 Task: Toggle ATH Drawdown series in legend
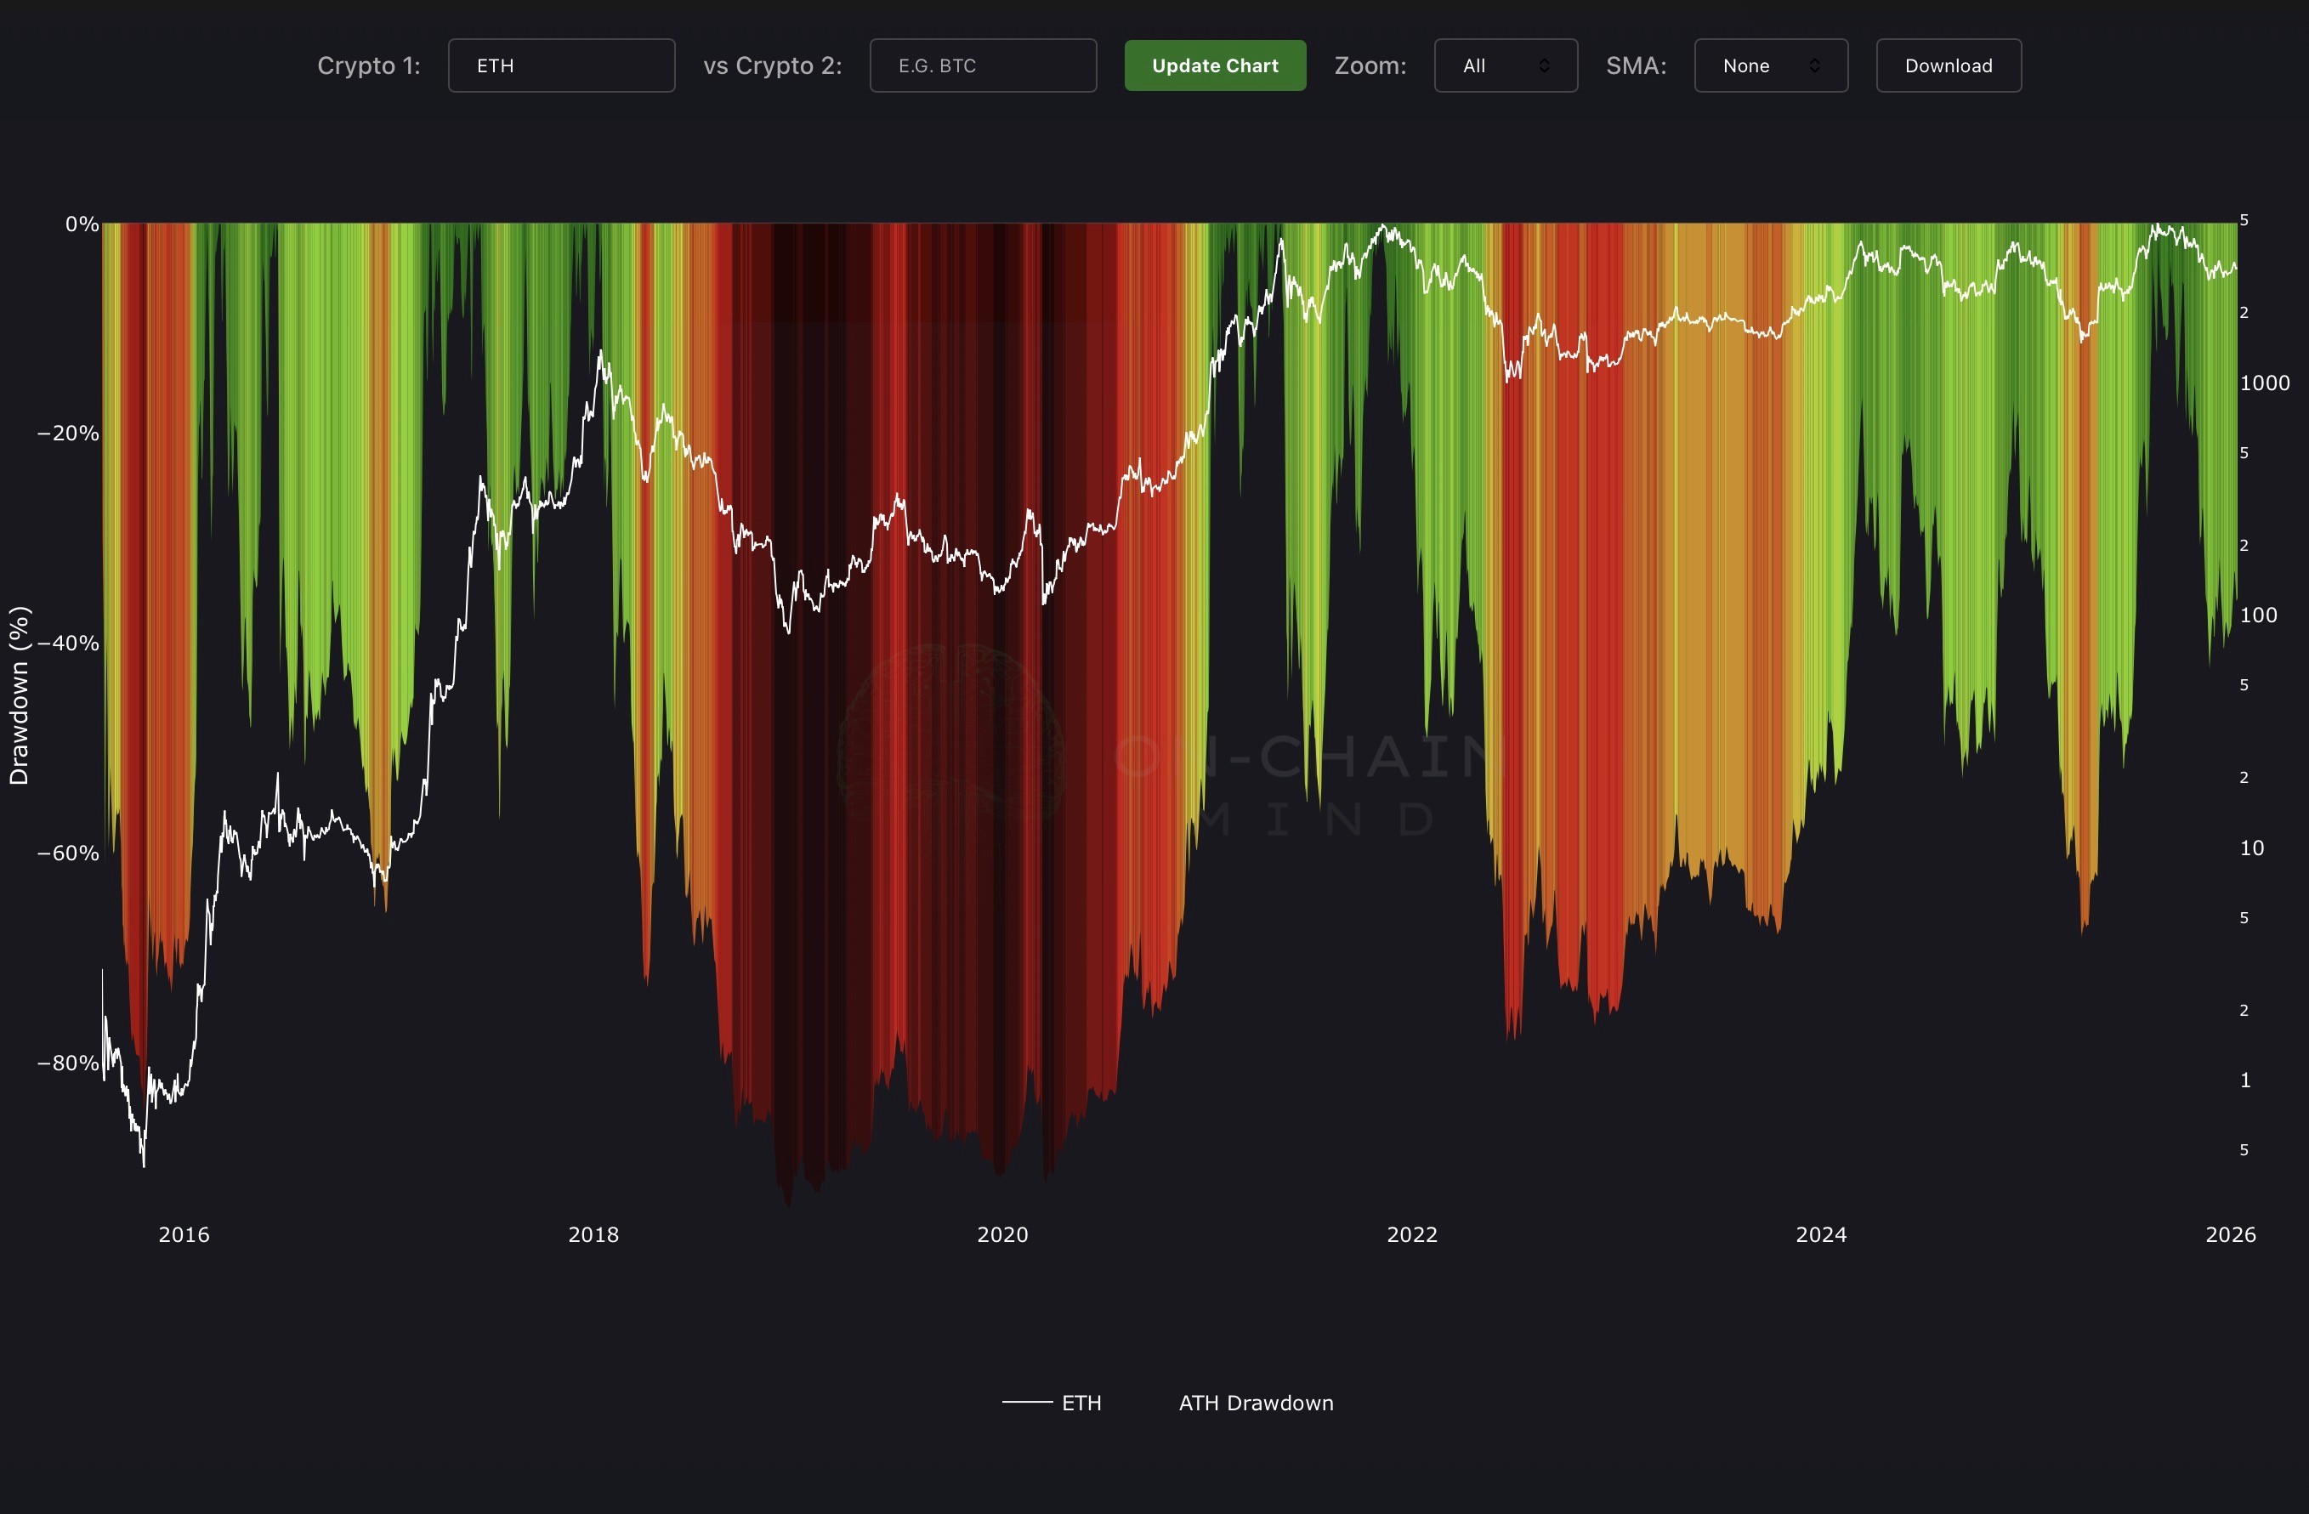(x=1256, y=1403)
